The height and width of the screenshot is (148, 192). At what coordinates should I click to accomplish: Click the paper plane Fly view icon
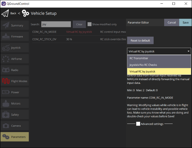coord(5,13)
